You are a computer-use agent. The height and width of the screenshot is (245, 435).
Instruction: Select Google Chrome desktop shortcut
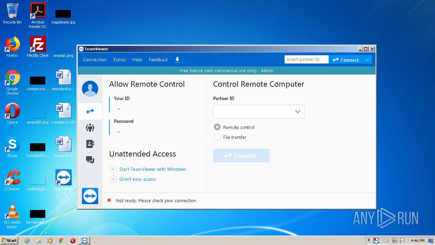click(x=12, y=82)
